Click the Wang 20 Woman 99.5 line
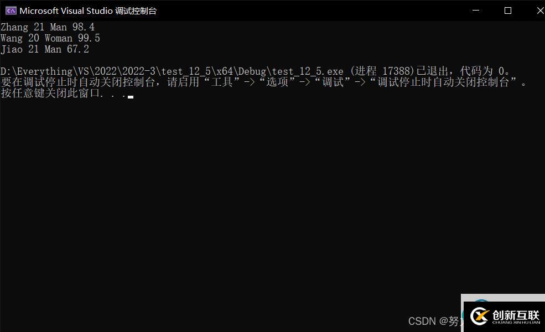Viewport: 545px width, 332px height. 50,38
